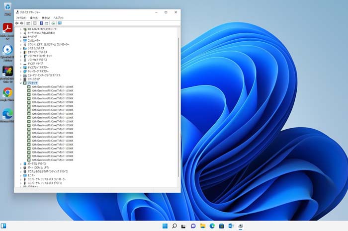The width and height of the screenshot is (348, 231).
Task: Open Microsoft Store from the taskbar
Action: 222,226
